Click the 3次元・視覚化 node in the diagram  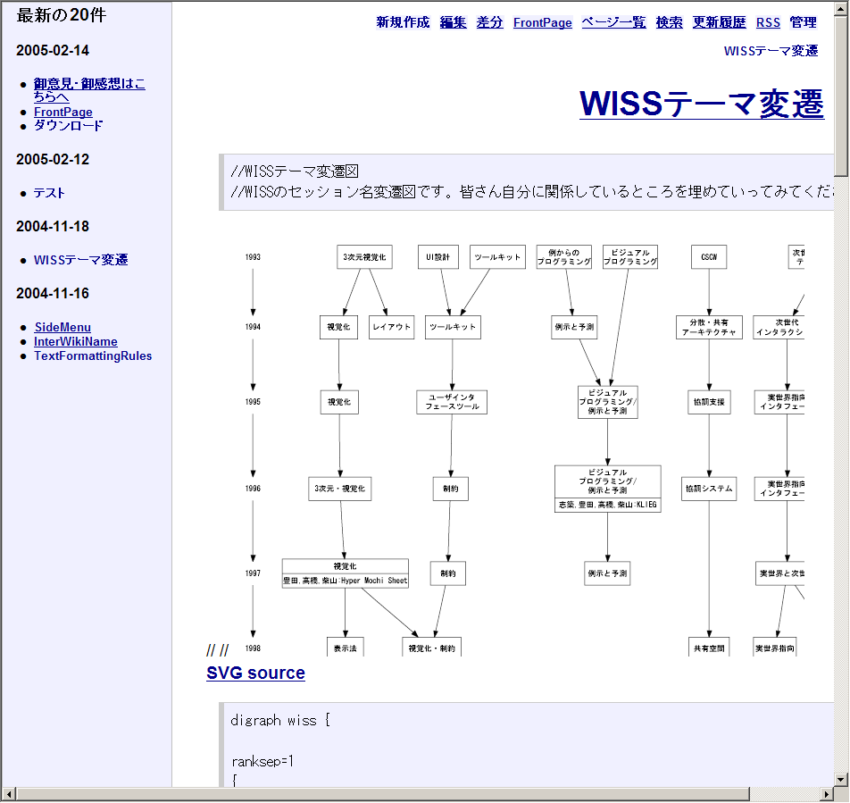(340, 489)
